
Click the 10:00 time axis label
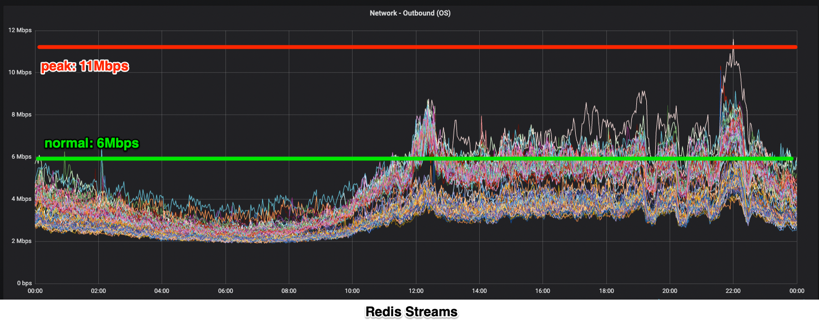pyautogui.click(x=353, y=291)
